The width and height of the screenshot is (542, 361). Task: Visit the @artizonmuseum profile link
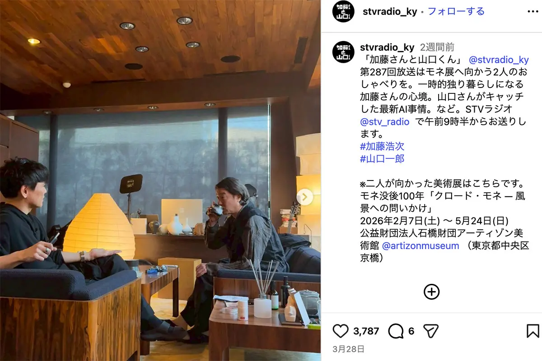(421, 246)
